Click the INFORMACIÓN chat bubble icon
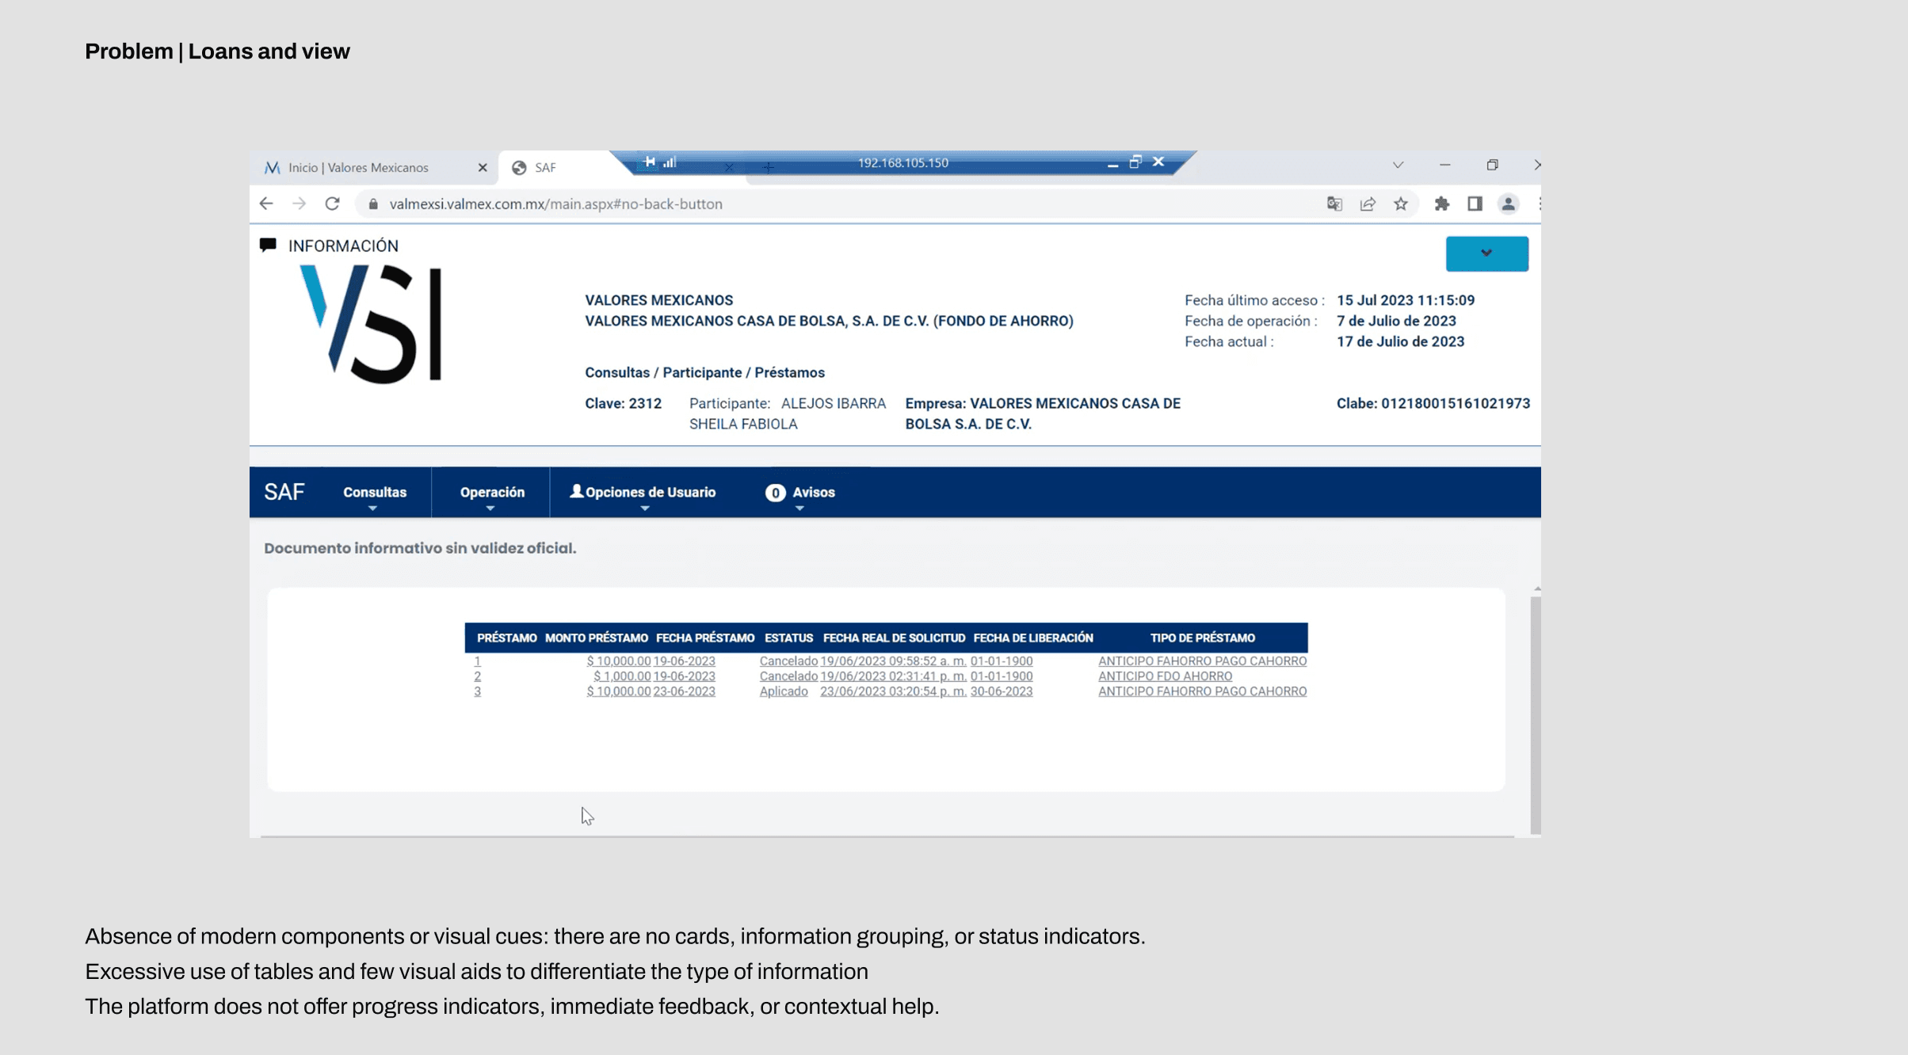Image resolution: width=1908 pixels, height=1055 pixels. click(x=268, y=245)
